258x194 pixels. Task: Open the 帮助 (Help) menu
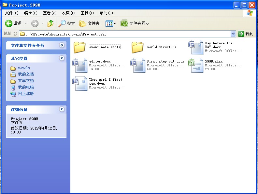pyautogui.click(x=106, y=13)
